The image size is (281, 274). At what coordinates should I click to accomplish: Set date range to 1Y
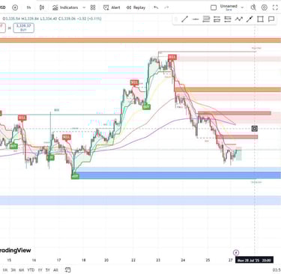[40, 270]
